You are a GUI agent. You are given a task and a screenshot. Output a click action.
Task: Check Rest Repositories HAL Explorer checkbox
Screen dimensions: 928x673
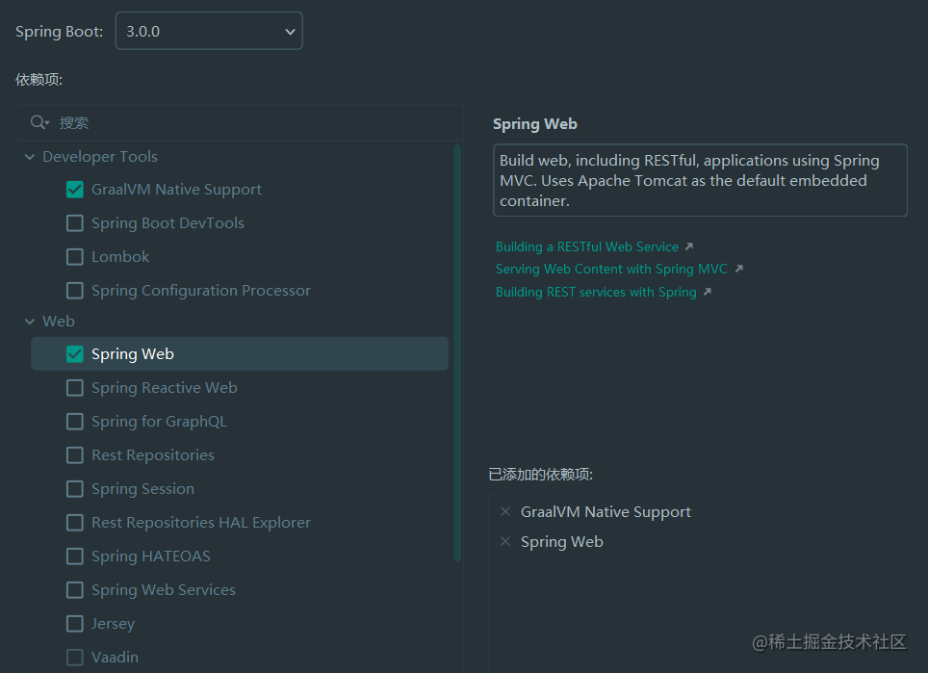[74, 523]
